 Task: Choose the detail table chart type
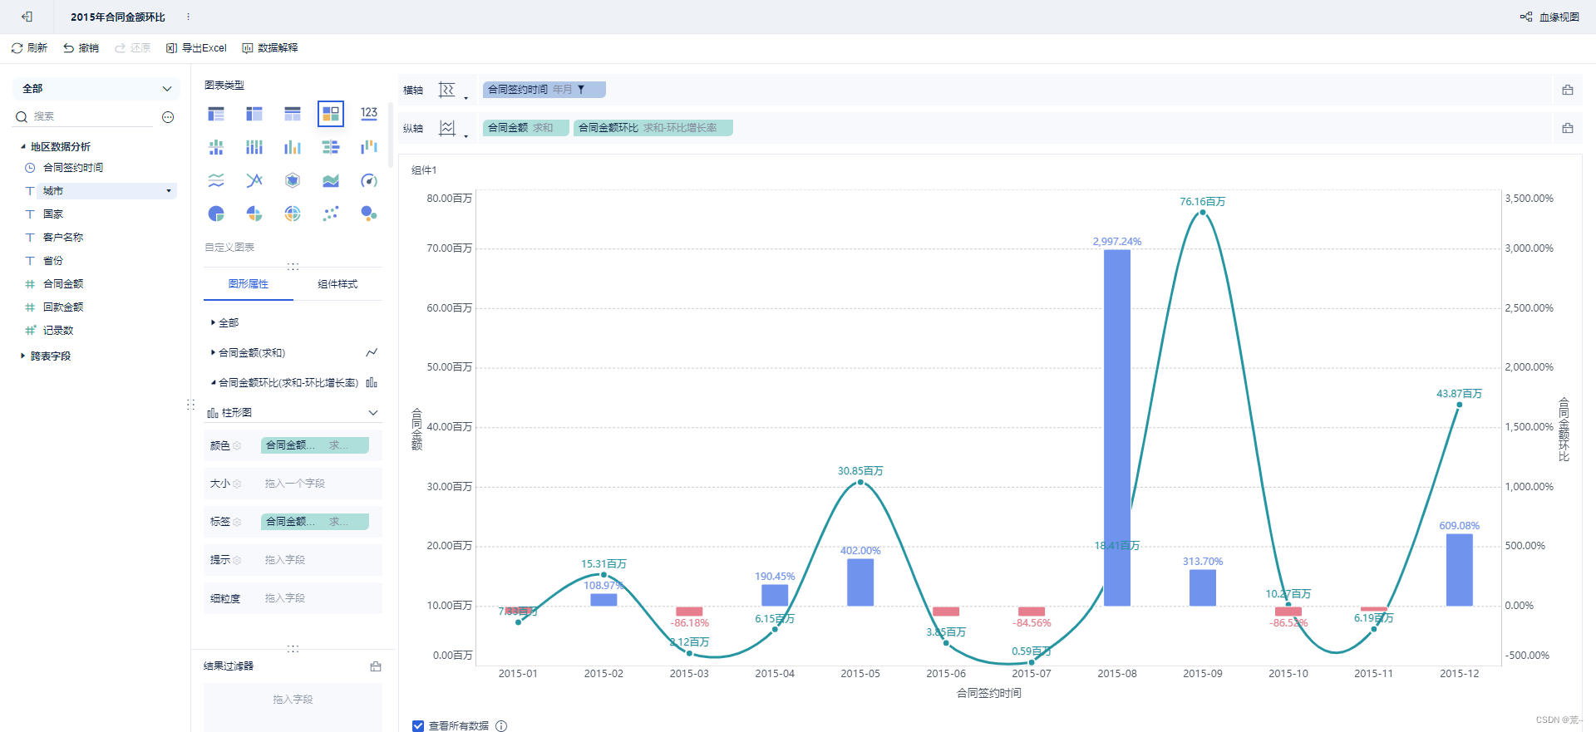293,114
